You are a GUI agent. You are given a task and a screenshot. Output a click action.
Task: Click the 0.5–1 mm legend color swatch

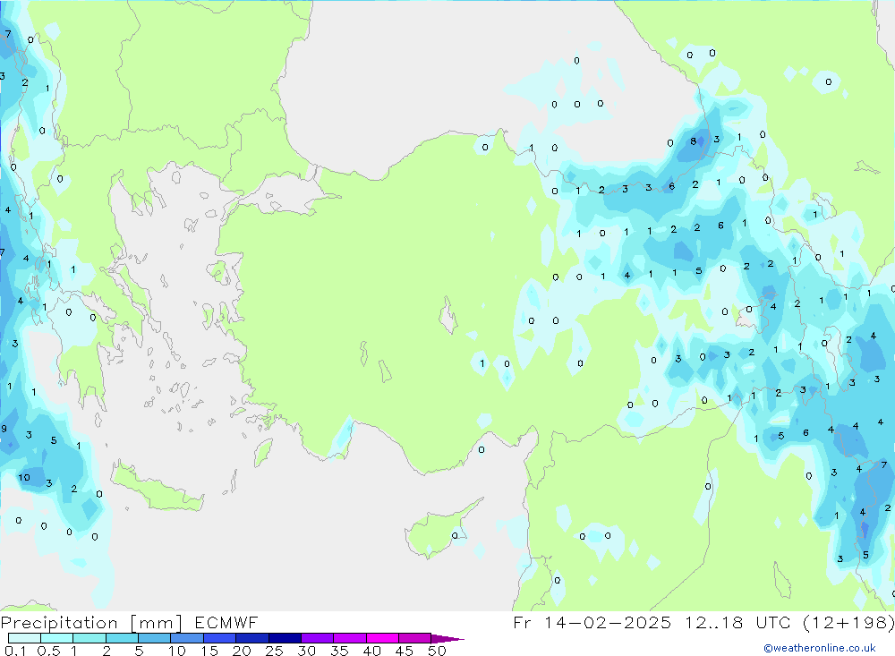tap(57, 638)
